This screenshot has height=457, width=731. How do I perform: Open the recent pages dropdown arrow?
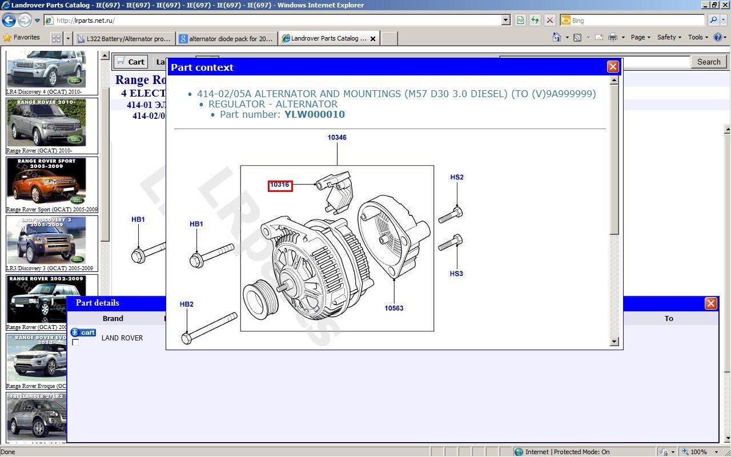[x=38, y=21]
